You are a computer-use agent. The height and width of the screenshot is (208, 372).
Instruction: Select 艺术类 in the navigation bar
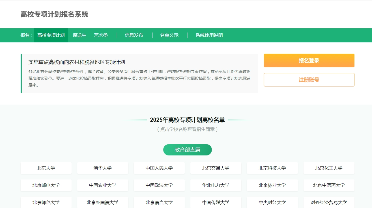[101, 35]
